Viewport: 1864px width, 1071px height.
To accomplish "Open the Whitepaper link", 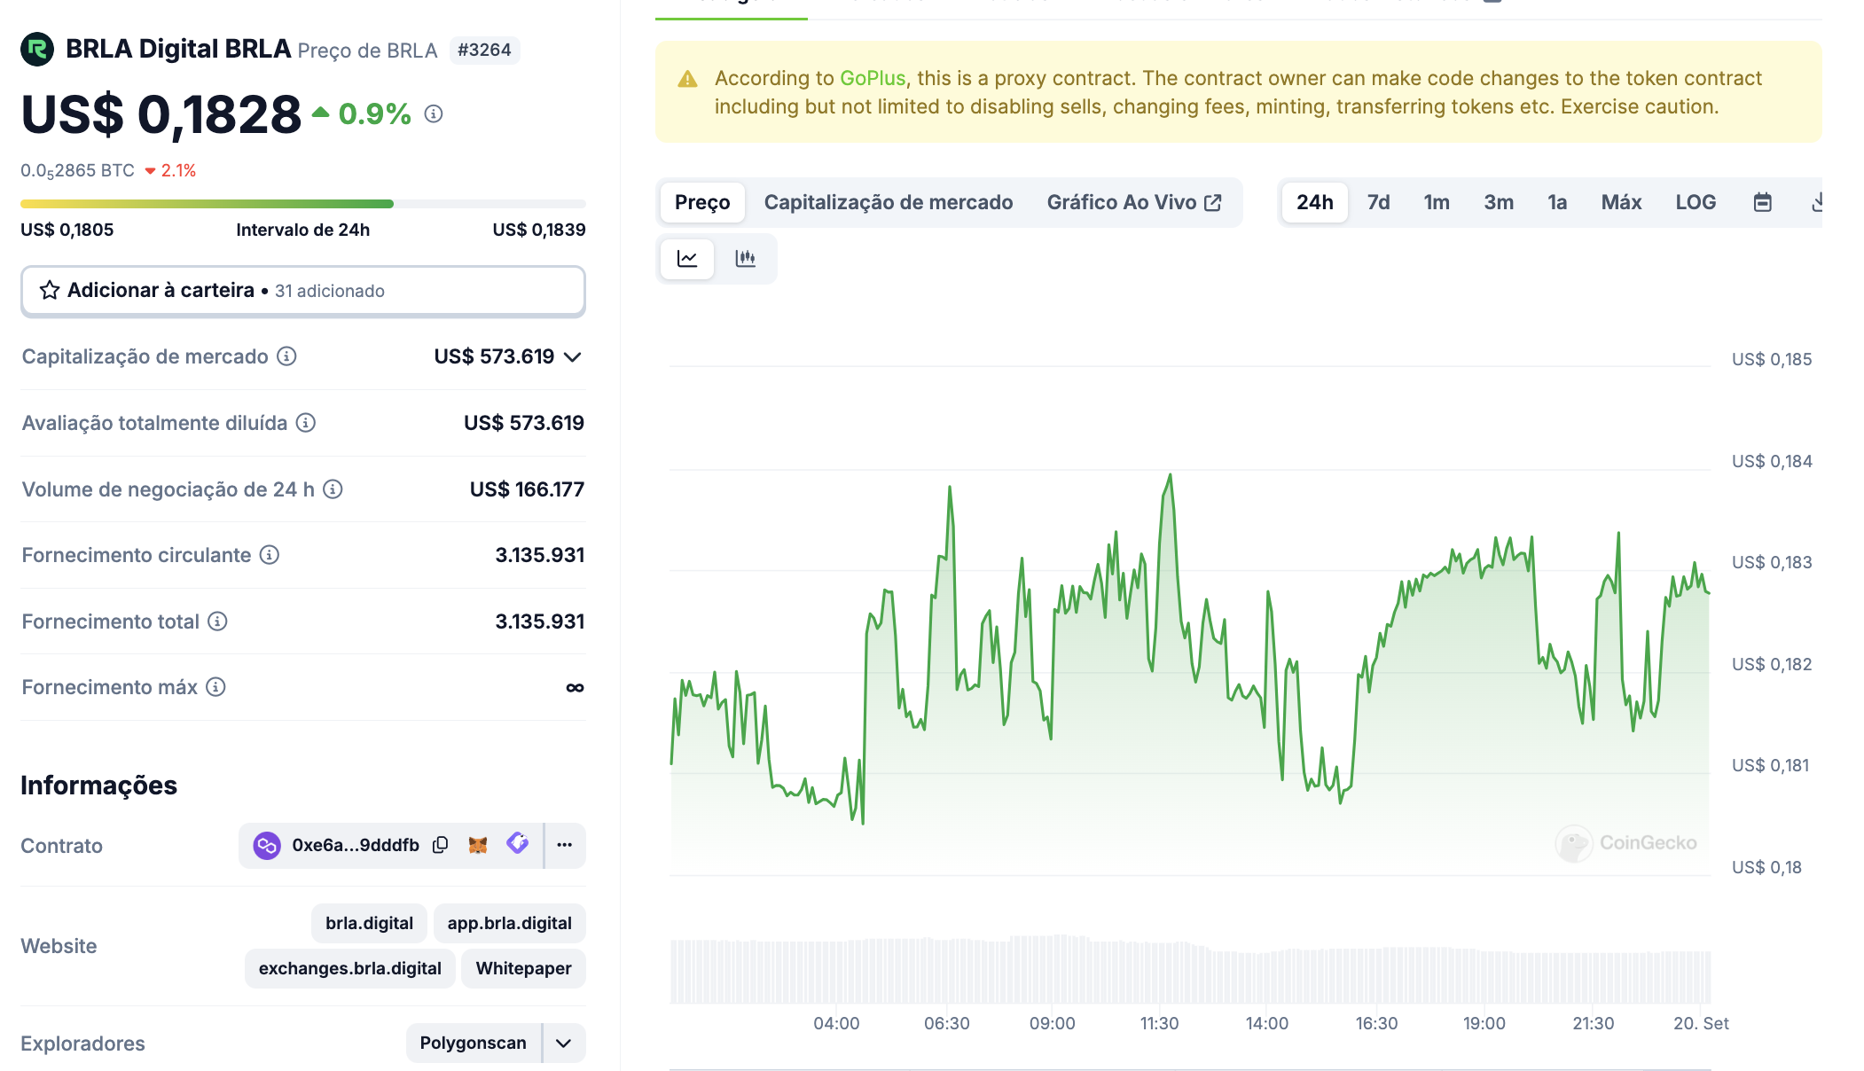I will [523, 968].
